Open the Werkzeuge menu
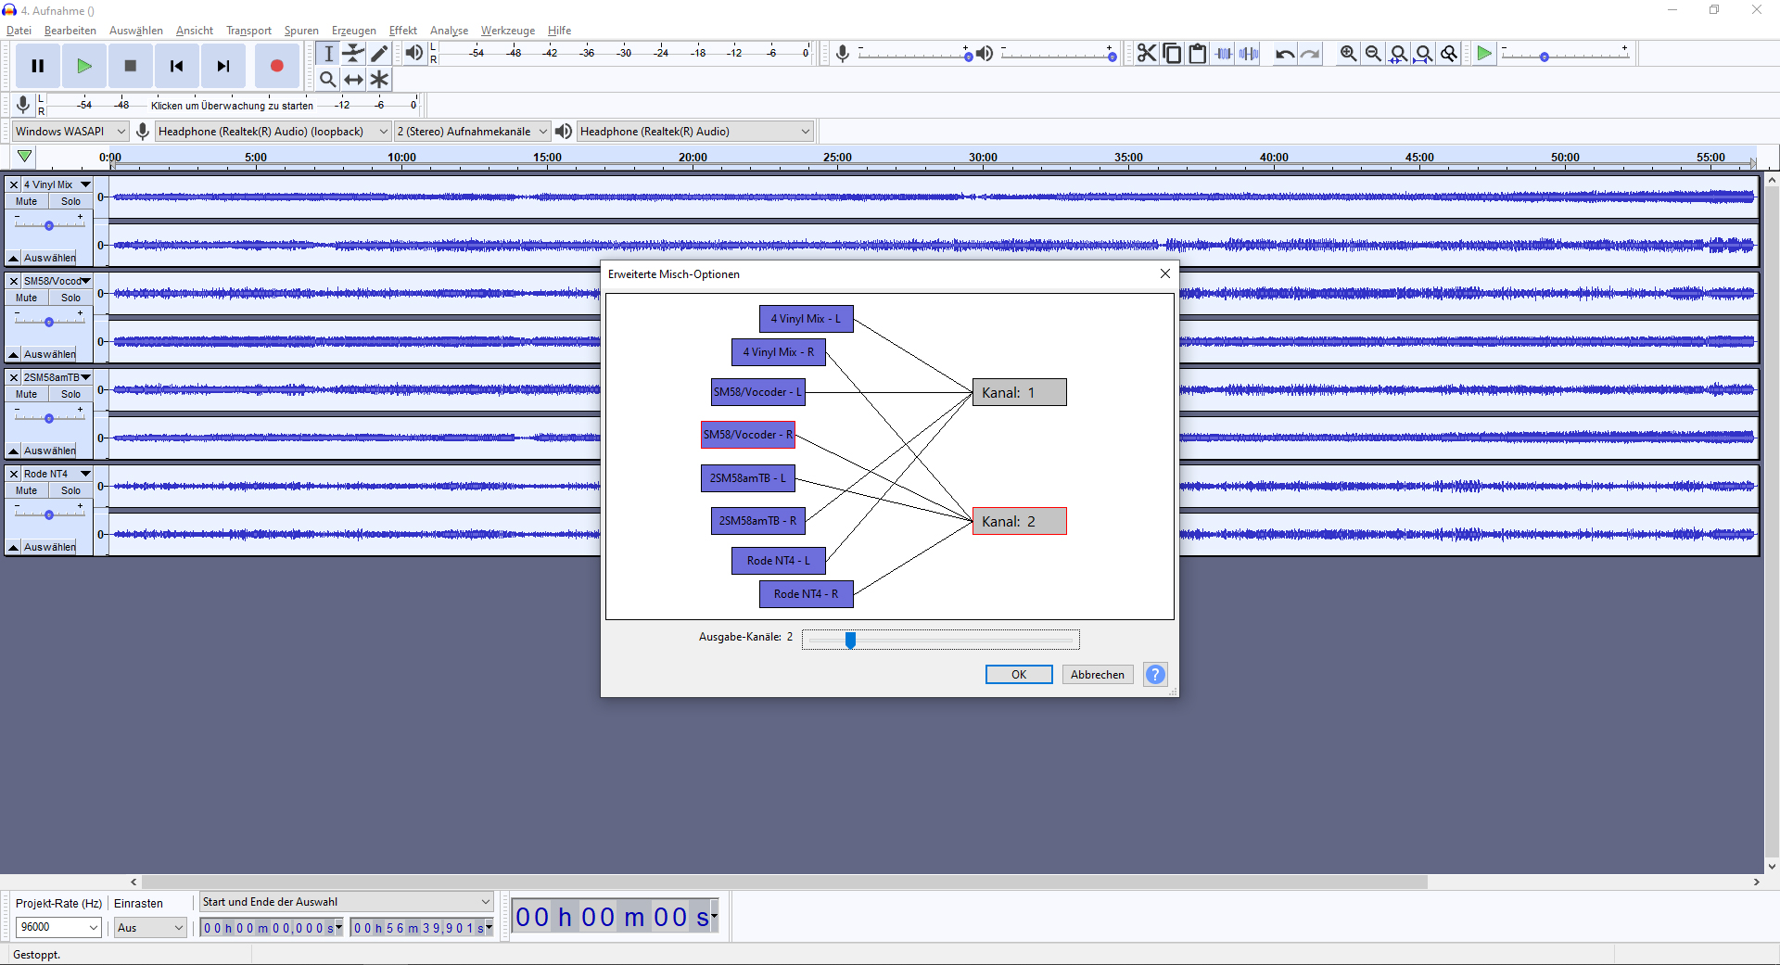This screenshot has height=965, width=1780. [x=508, y=31]
